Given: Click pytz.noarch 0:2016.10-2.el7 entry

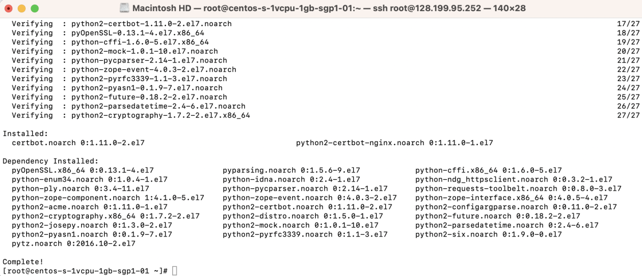Looking at the screenshot, I should [73, 243].
